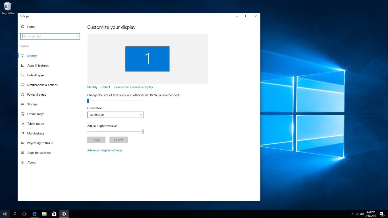Click the volume speaker tray icon
Viewport: 388px width, 218px height.
pyautogui.click(x=362, y=214)
